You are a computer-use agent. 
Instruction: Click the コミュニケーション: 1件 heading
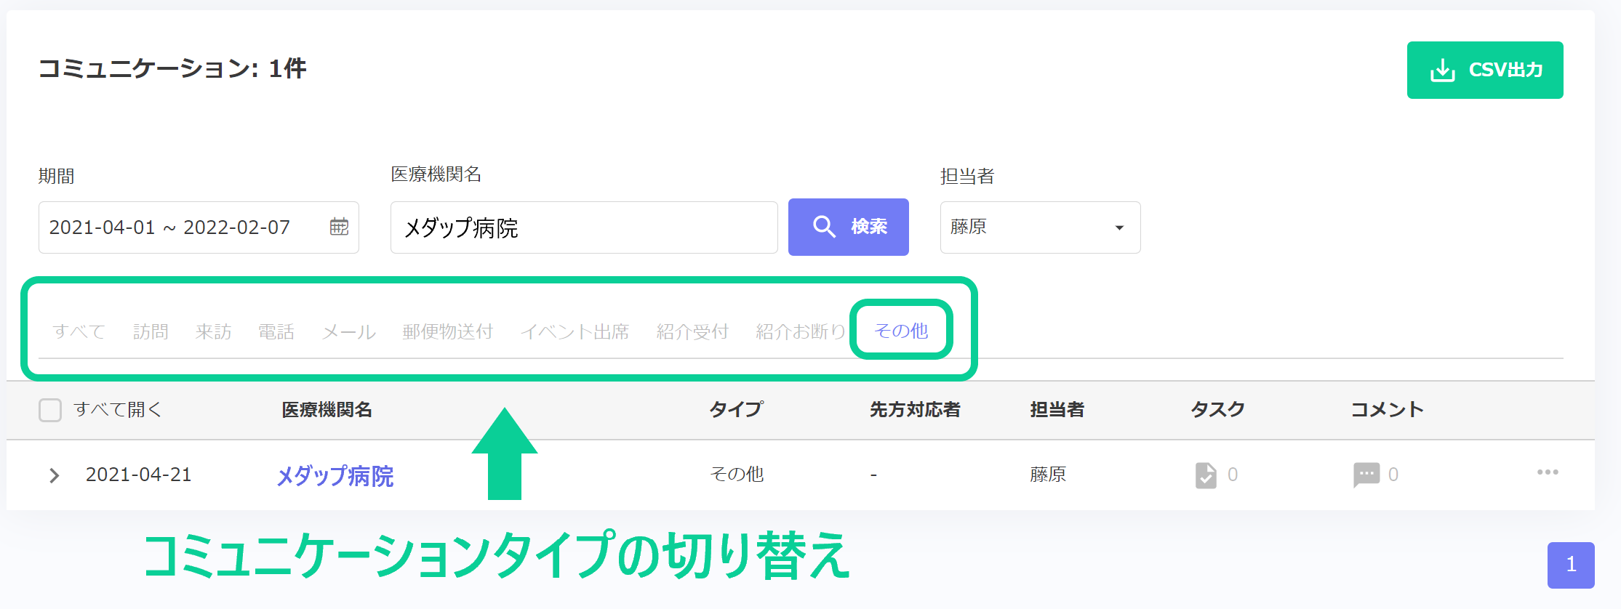click(172, 68)
